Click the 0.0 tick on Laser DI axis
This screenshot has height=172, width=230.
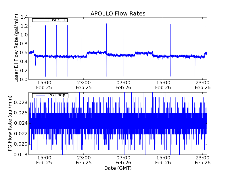(24, 80)
